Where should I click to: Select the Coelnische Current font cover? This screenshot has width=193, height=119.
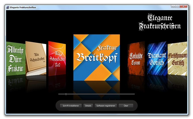136,59
